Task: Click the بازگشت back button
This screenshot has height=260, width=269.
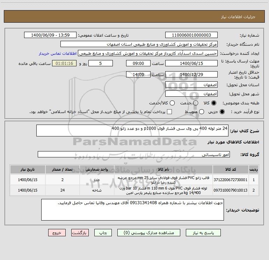Action: point(80,233)
